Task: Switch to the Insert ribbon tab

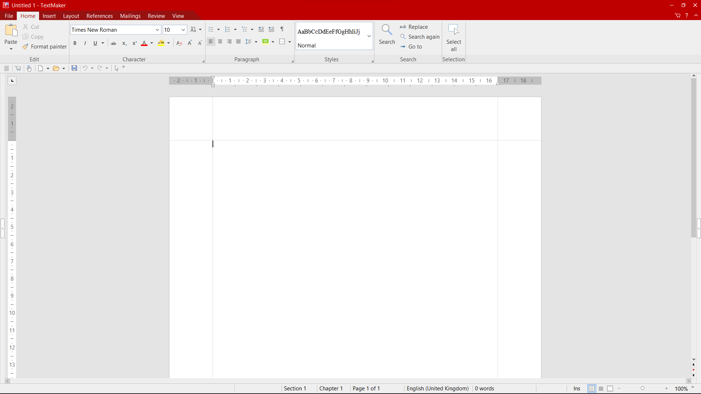Action: click(49, 16)
